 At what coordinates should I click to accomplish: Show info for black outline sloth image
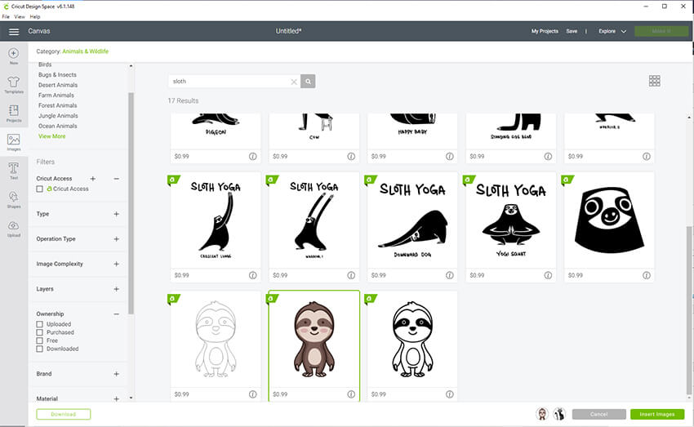pyautogui.click(x=450, y=394)
